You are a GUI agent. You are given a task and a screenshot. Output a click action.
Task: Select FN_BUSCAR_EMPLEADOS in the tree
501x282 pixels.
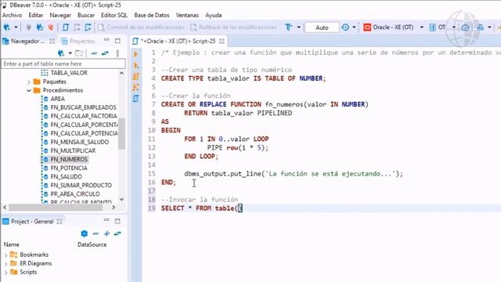tap(84, 107)
